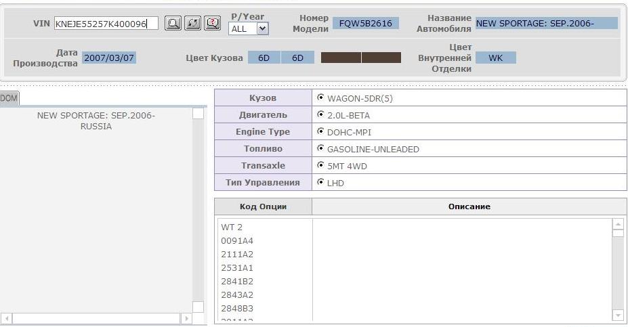Select option code 0091A4 in list
628x327 pixels.
[x=237, y=241]
